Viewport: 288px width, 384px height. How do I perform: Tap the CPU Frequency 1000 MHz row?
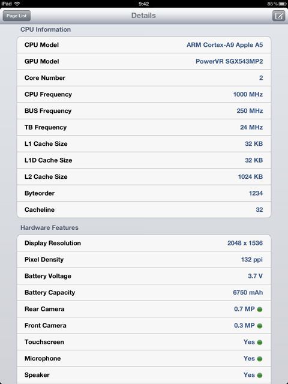point(144,94)
